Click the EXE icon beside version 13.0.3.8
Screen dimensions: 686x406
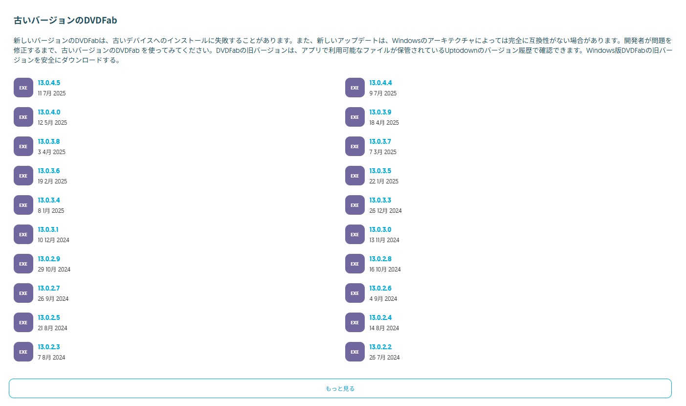click(23, 146)
